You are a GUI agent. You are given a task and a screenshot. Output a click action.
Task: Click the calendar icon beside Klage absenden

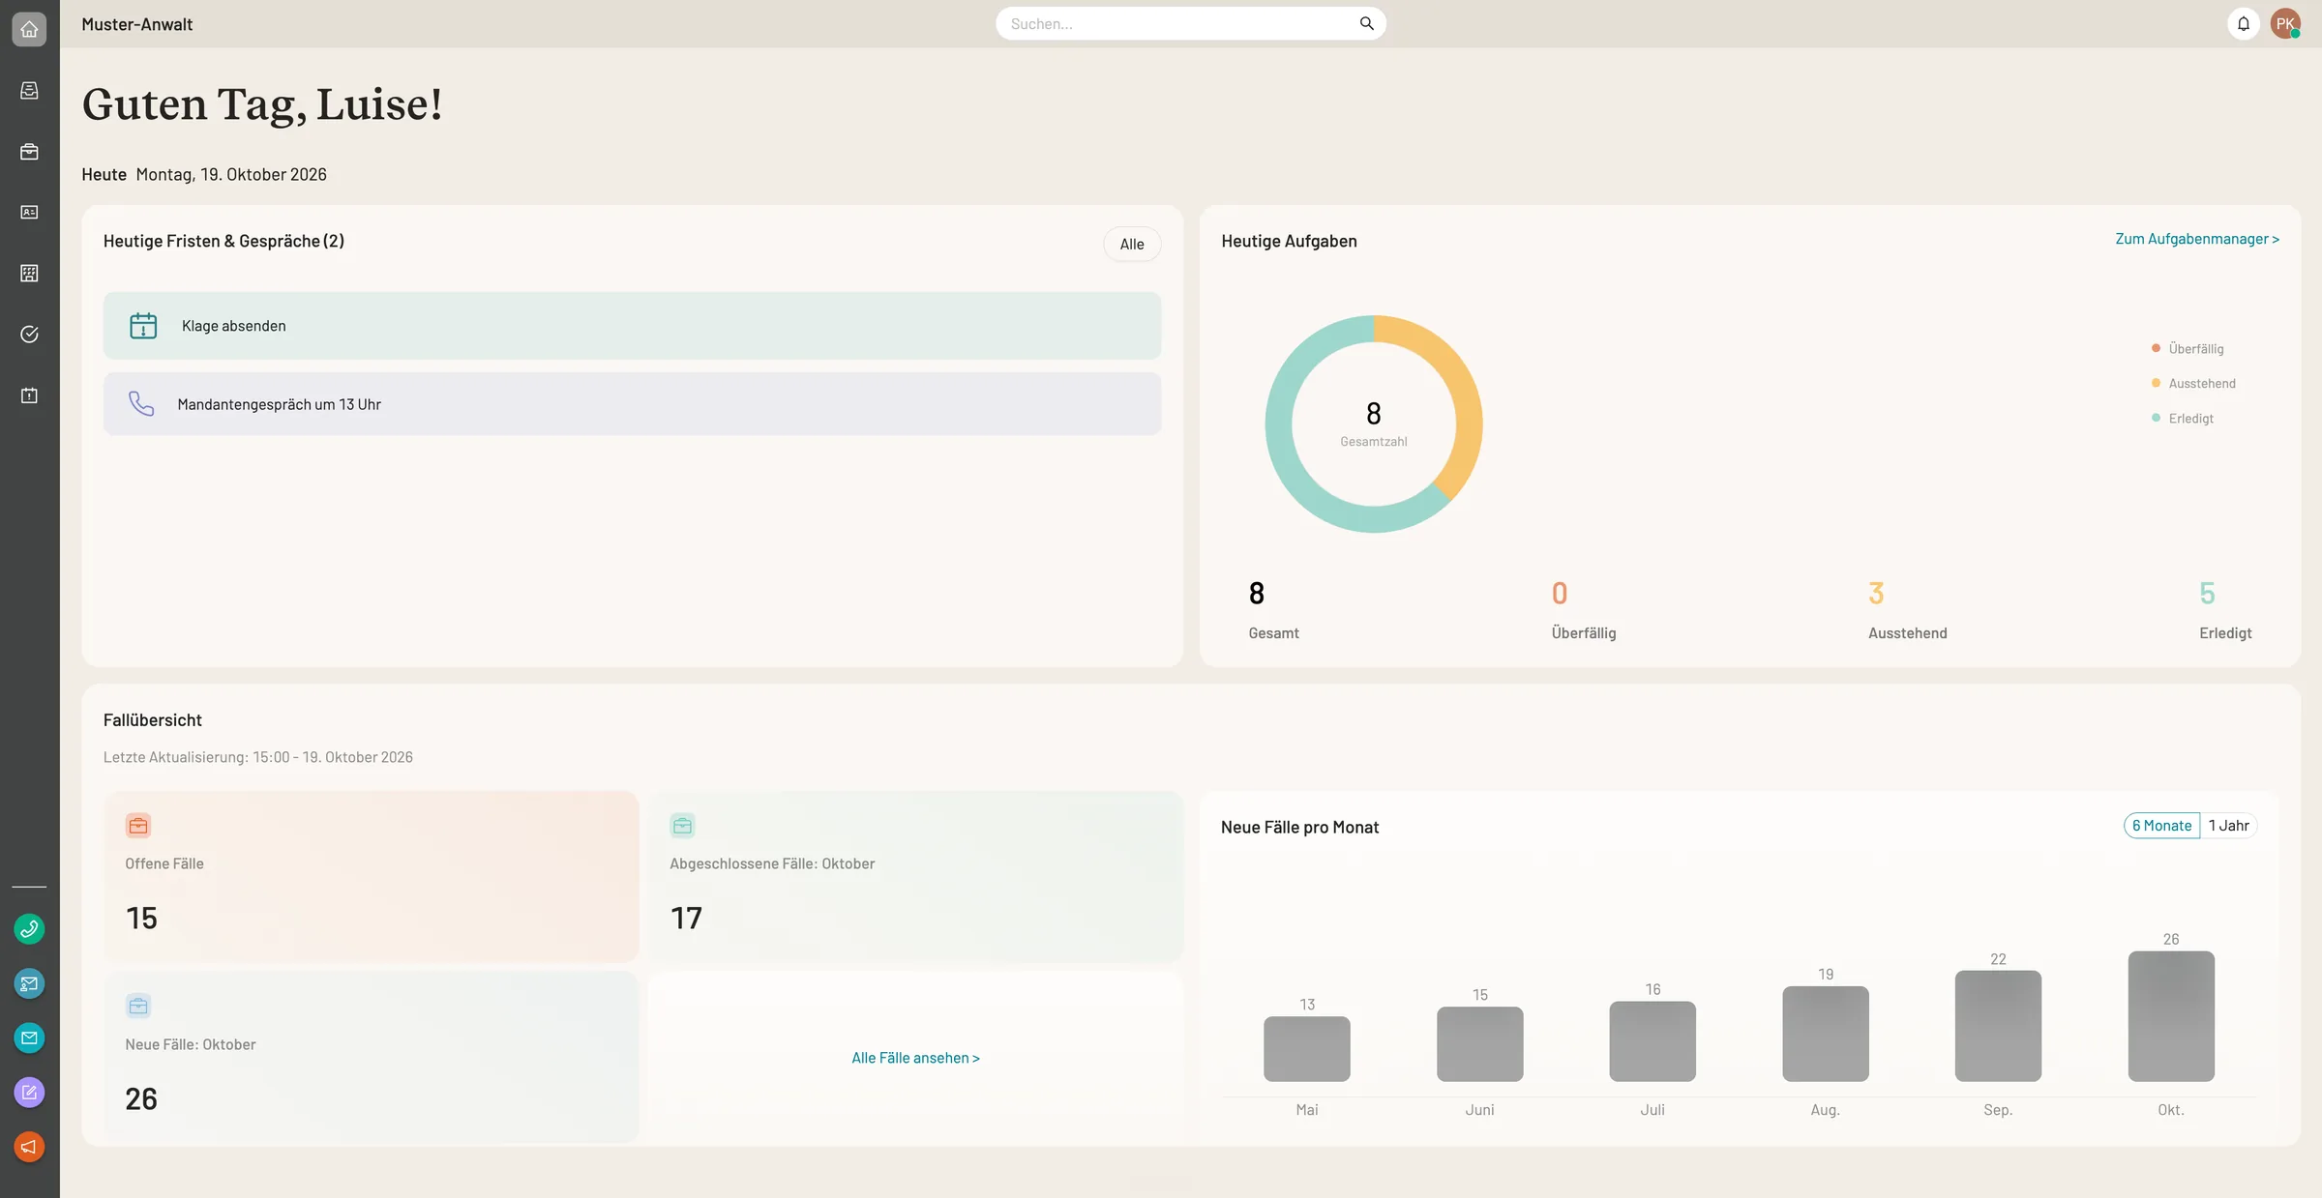click(x=143, y=326)
